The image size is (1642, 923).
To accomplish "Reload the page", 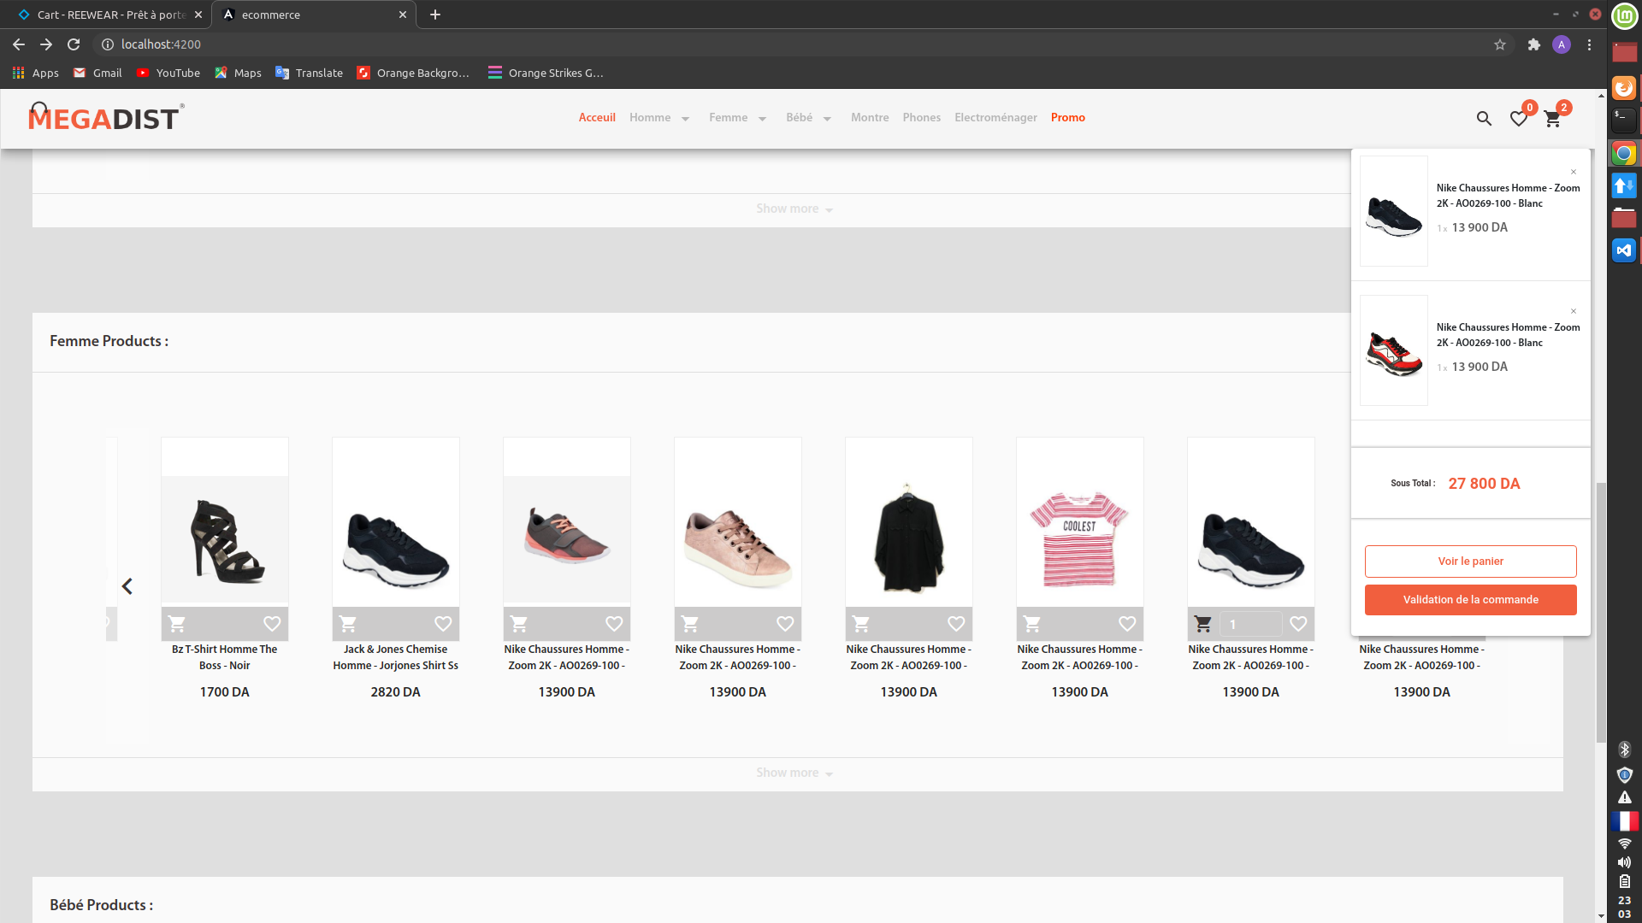I will click(x=74, y=44).
